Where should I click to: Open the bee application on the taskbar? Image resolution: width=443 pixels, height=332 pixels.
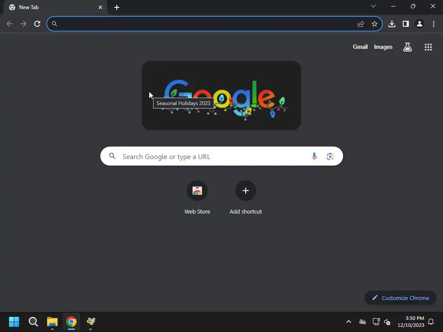tap(91, 321)
